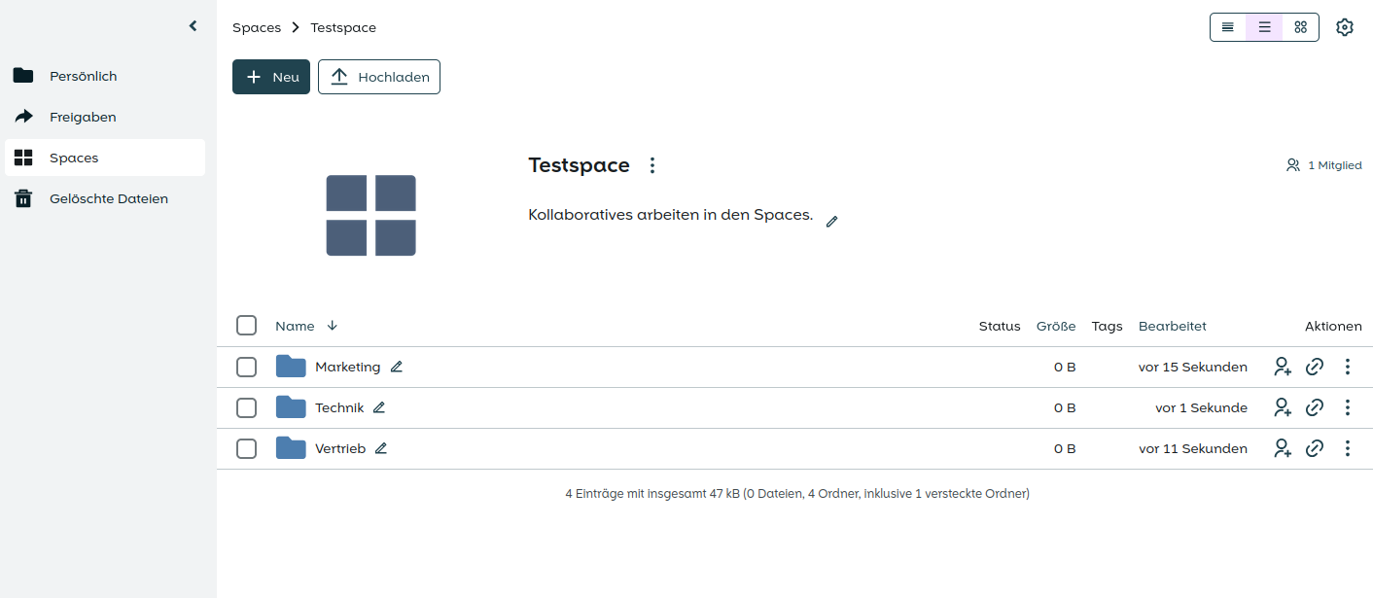Open Freigaben in the sidebar

click(x=83, y=117)
